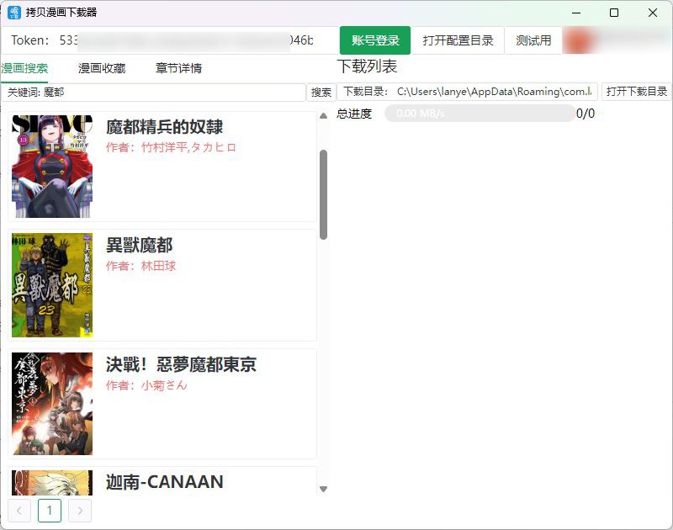Click the 魔都精兵的奴隷 cover thumbnail
673x530 pixels.
coord(51,165)
